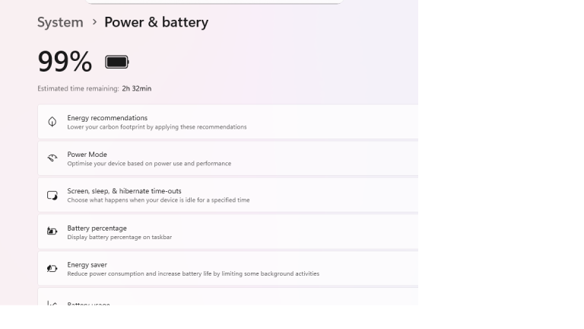This screenshot has width=584, height=329.
Task: Expand Screen, sleep, & hibernate time-outs
Action: (124, 191)
